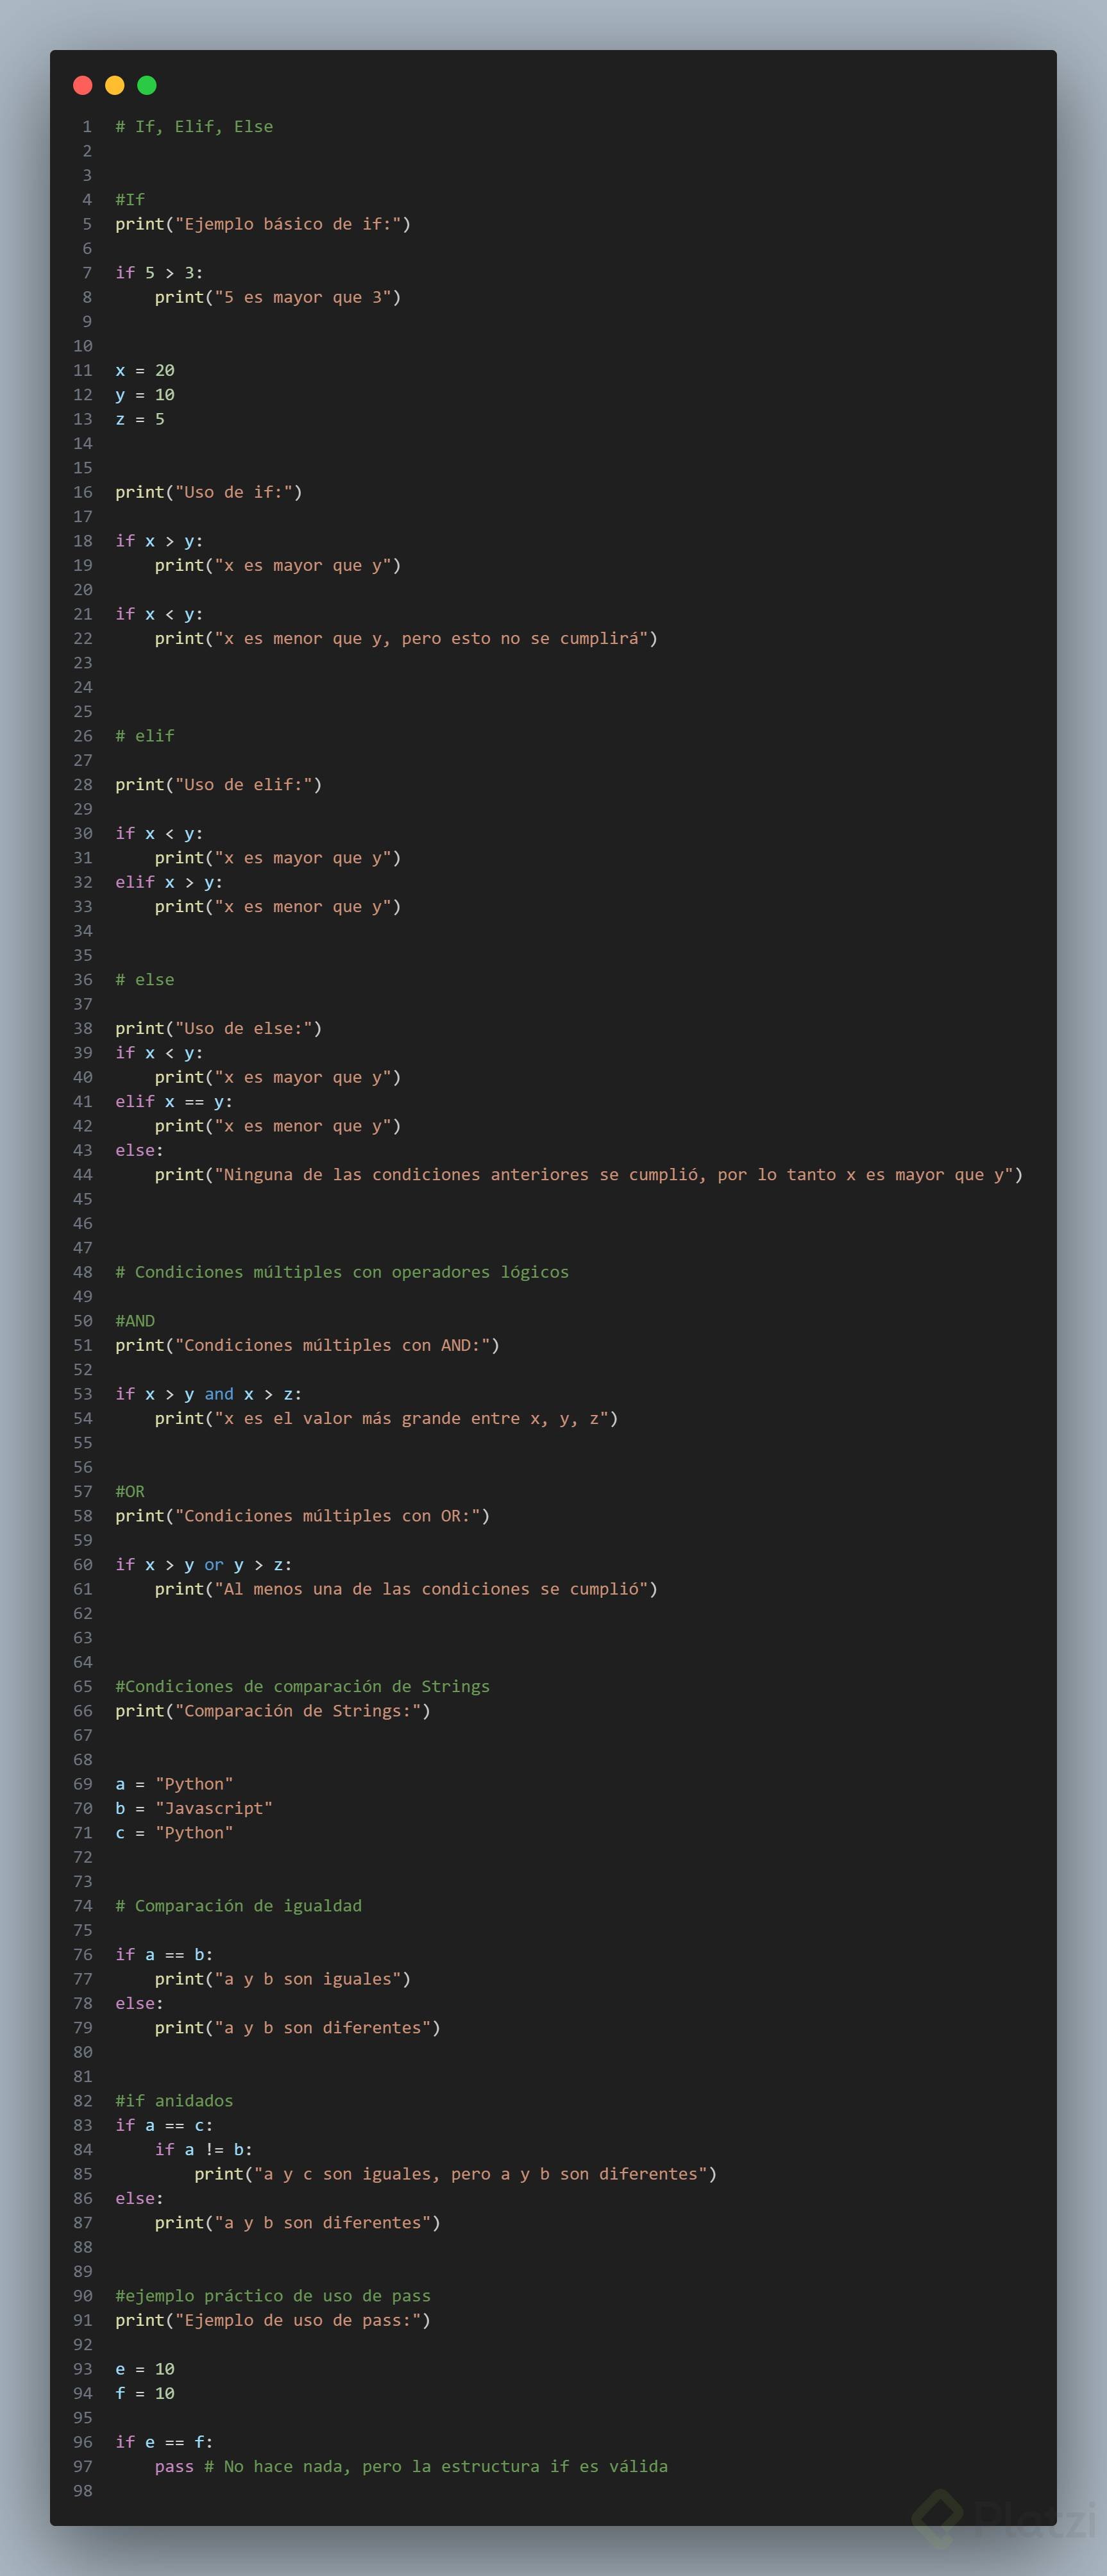This screenshot has height=2576, width=1107.
Task: Click the value 20 assigned to x
Action: pos(165,370)
